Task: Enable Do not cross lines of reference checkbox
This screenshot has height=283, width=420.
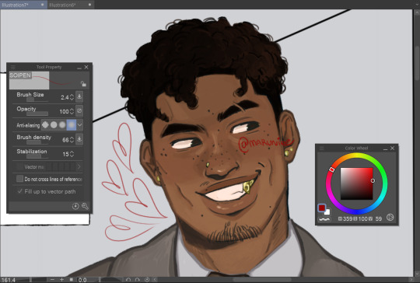Action: [19, 179]
